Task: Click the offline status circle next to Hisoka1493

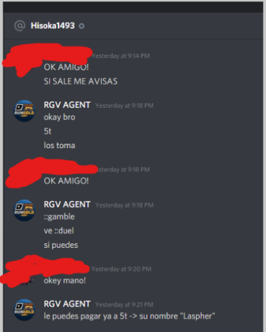Action: pos(82,26)
